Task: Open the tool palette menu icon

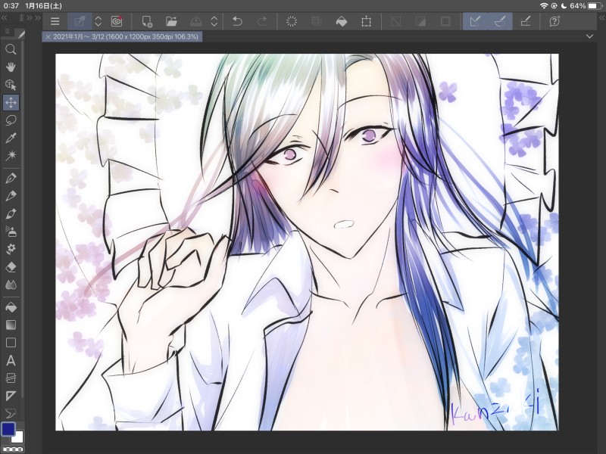Action: coord(7,31)
